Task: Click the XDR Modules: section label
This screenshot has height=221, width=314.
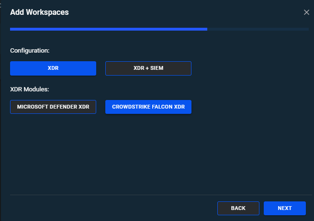Action: (x=30, y=89)
